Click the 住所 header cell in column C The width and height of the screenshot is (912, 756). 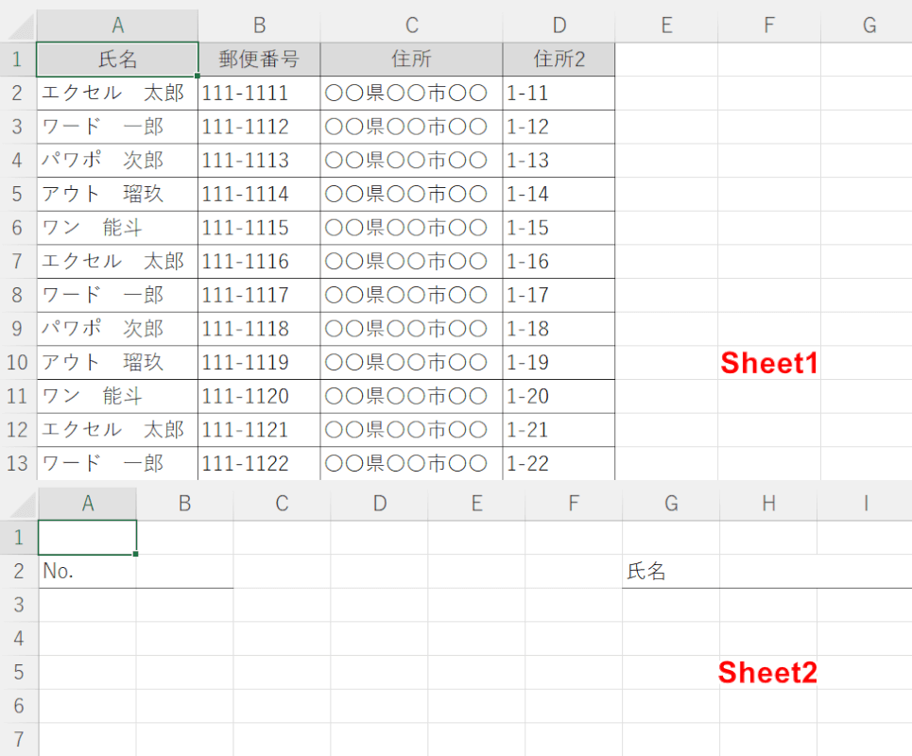411,60
